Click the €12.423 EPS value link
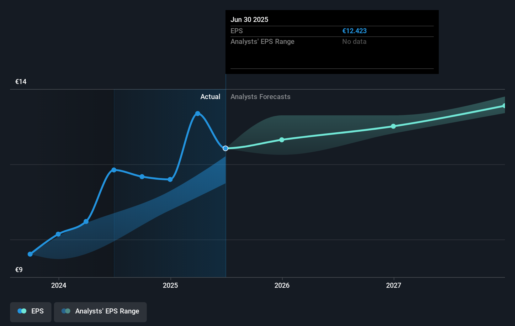 tap(355, 31)
